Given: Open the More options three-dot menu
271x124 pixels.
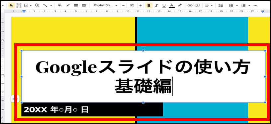Looking at the screenshot, I should click(x=255, y=6).
